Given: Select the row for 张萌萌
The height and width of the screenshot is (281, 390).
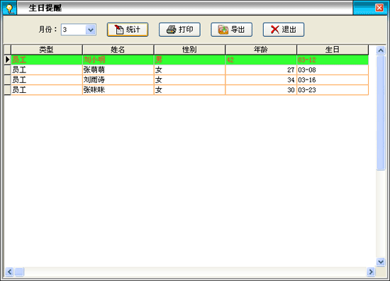Looking at the screenshot, I should click(189, 70).
